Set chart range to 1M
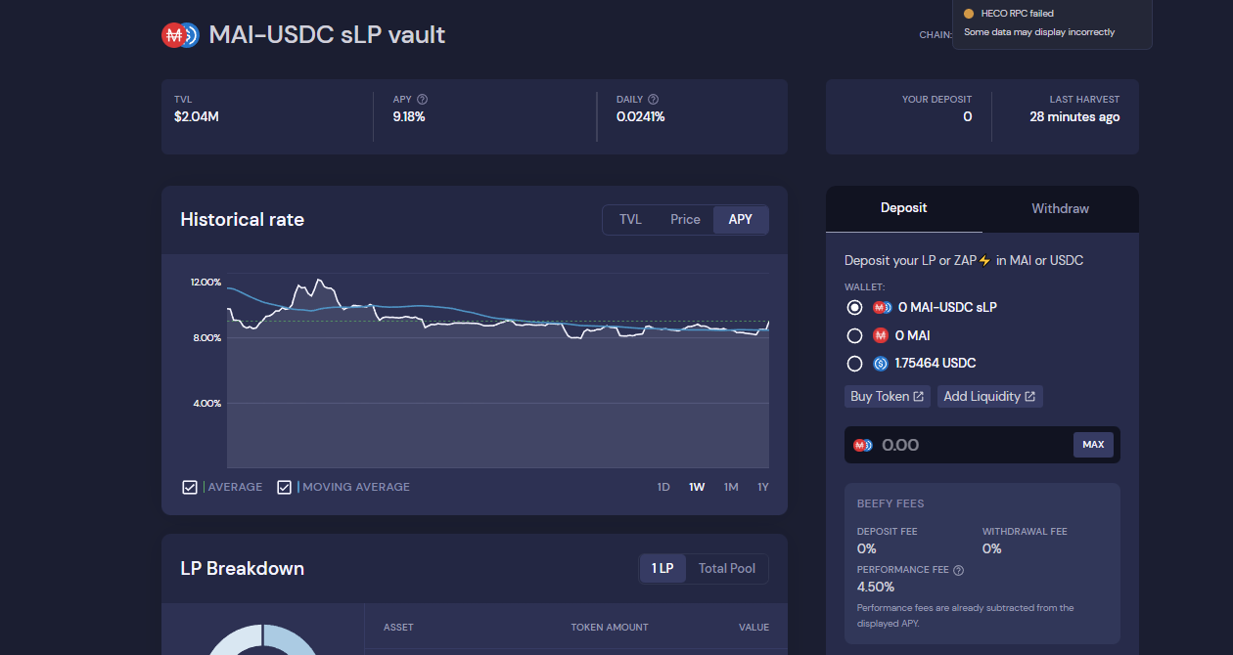1233x655 pixels. (x=731, y=487)
